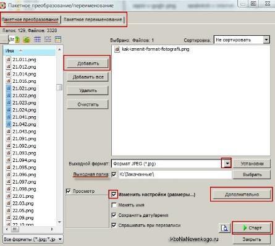Click the file list vertical scrollbar thumb
Viewport: 275px width, 246px height.
pos(59,87)
